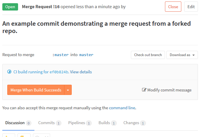This screenshot has height=137, width=202.
Task: Expand the merge options arrow dropdown
Action: pyautogui.click(x=68, y=90)
